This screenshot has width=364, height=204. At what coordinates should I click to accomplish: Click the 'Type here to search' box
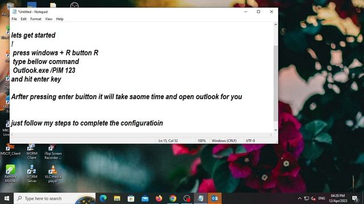click(x=55, y=198)
